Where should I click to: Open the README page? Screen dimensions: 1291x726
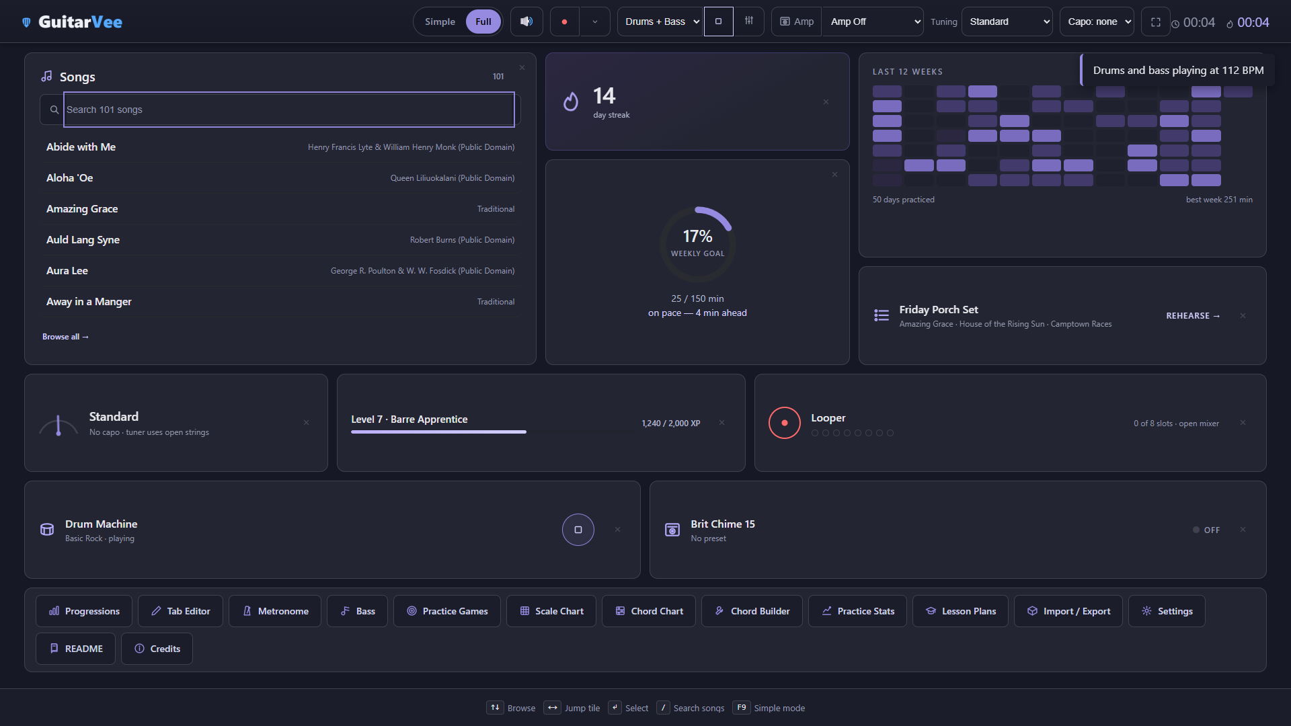coord(75,649)
